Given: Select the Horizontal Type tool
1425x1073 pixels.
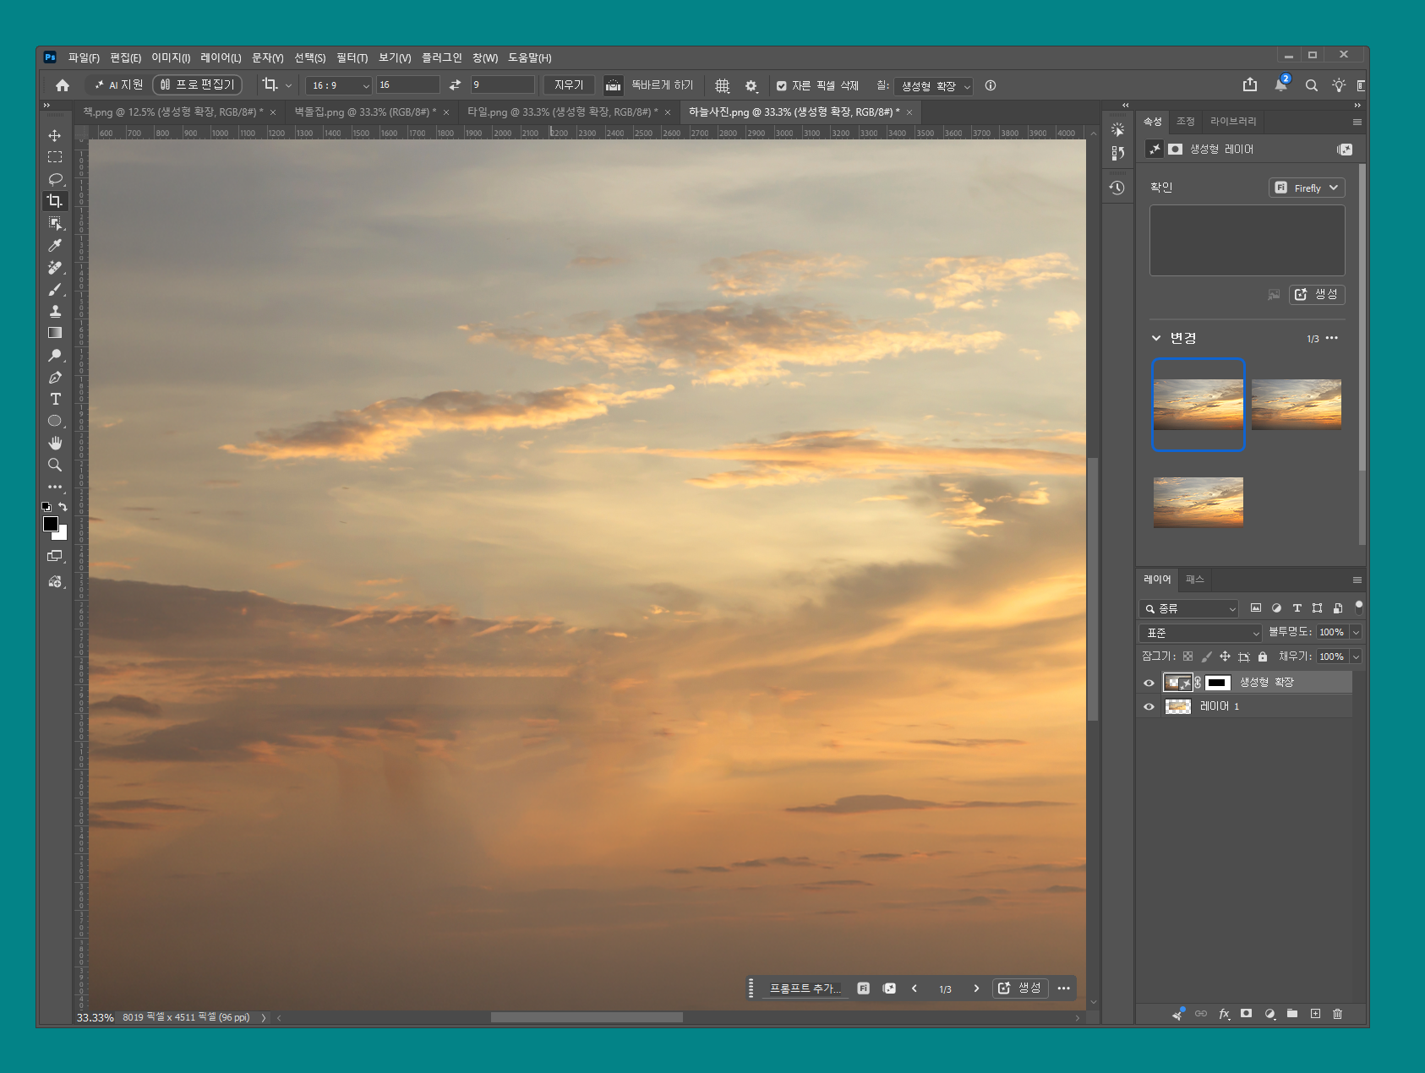Looking at the screenshot, I should point(55,399).
